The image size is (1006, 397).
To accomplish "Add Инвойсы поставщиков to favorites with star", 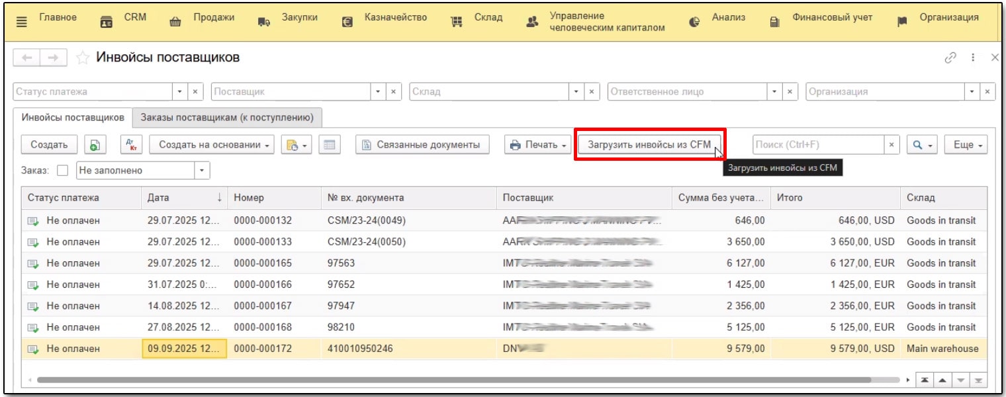I will (83, 58).
